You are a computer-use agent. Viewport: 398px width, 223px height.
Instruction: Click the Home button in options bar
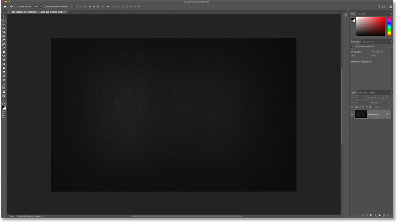[x=5, y=7]
